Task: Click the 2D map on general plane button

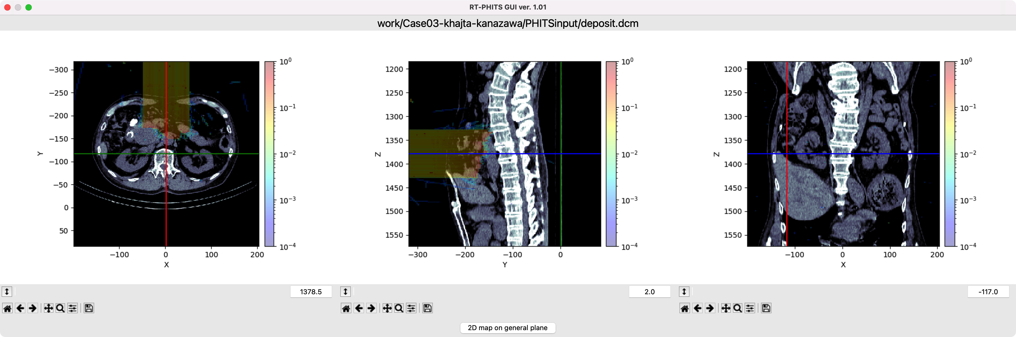Action: coord(508,327)
